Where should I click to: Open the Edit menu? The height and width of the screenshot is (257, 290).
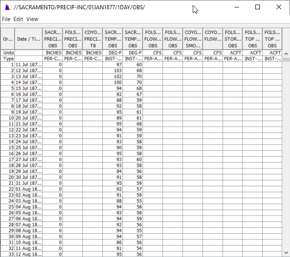(x=18, y=19)
